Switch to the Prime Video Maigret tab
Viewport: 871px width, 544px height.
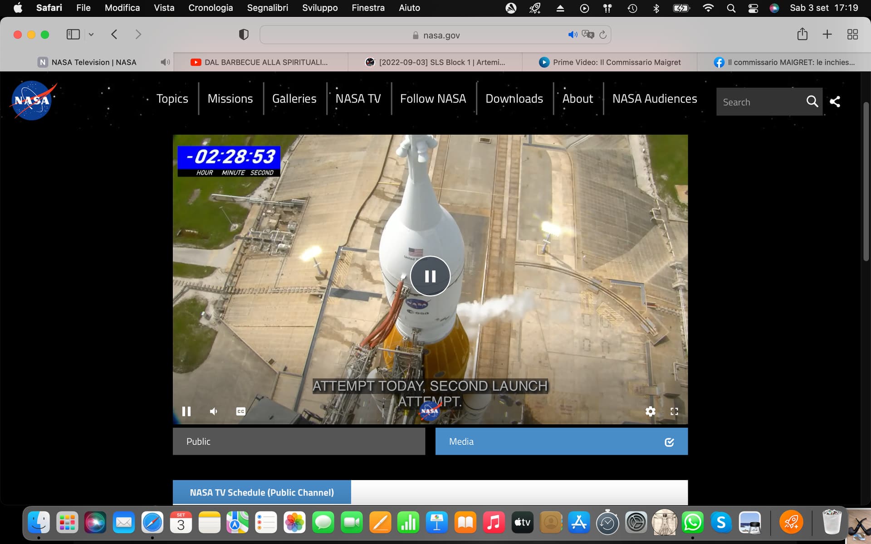[609, 62]
